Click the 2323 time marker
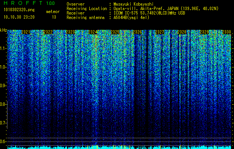 point(70,32)
